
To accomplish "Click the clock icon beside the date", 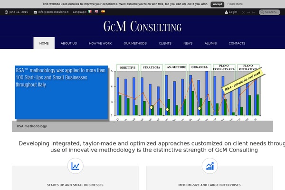I will (x=6, y=12).
